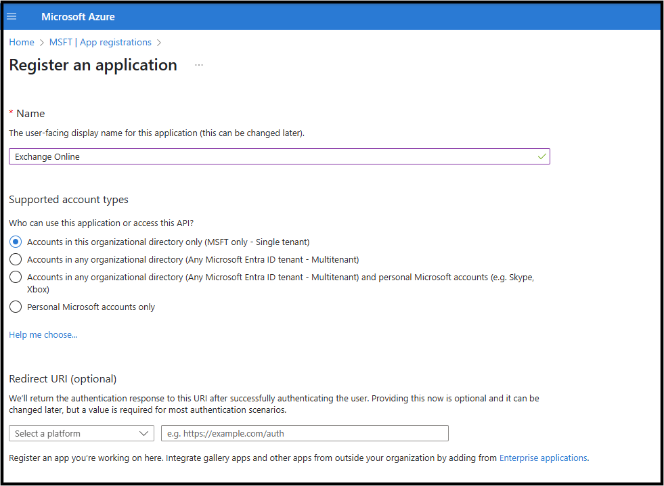
Task: Switch to MSFT App registrations via breadcrumb
Action: (x=100, y=42)
